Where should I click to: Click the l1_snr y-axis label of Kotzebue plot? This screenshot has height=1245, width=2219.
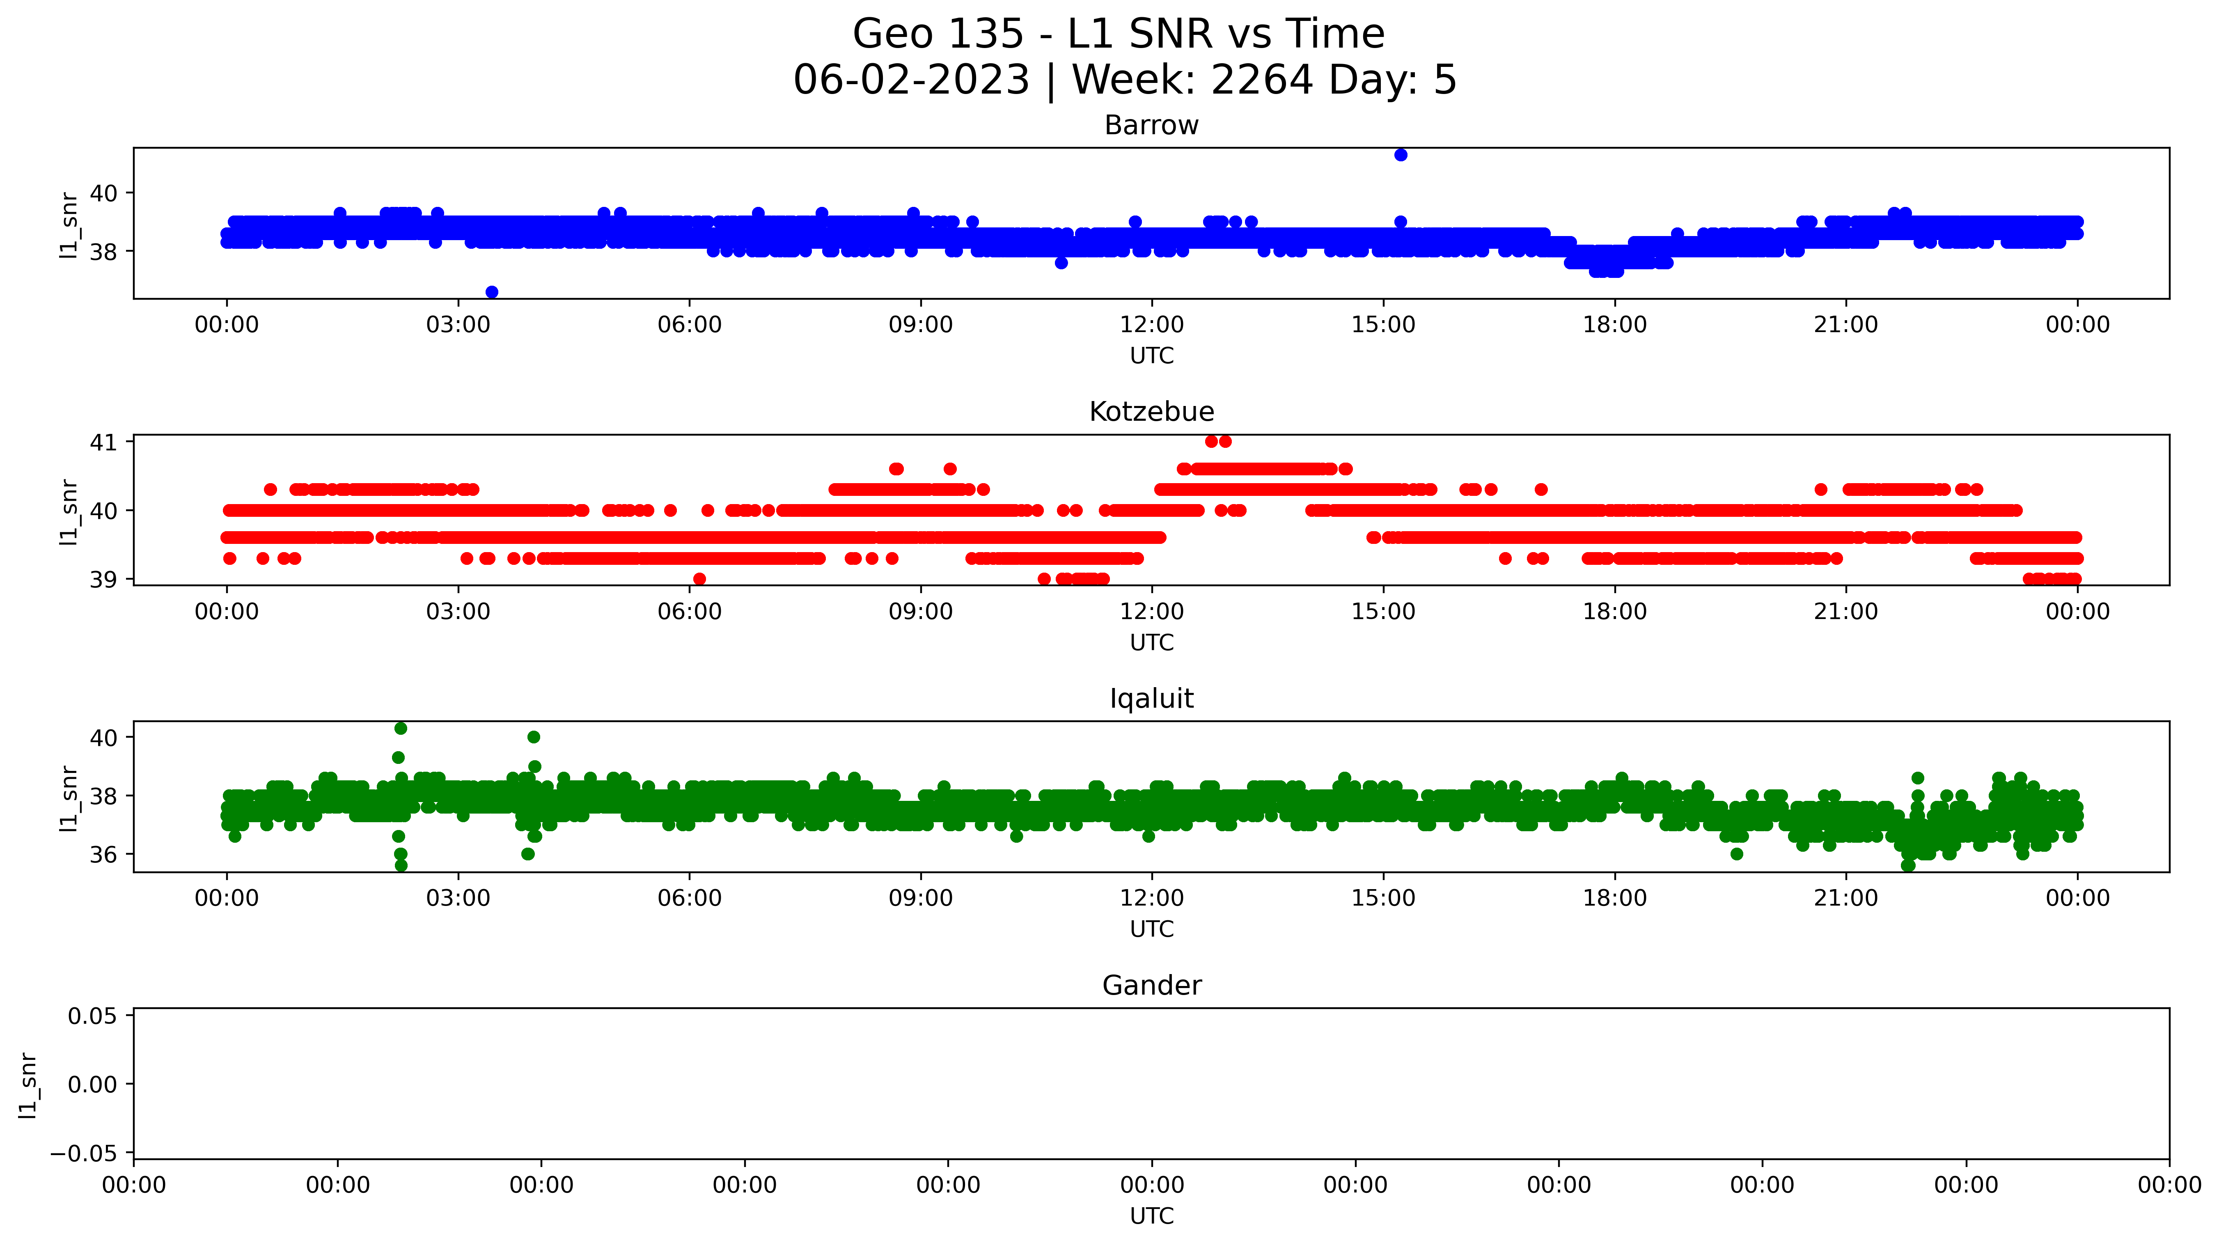point(69,512)
